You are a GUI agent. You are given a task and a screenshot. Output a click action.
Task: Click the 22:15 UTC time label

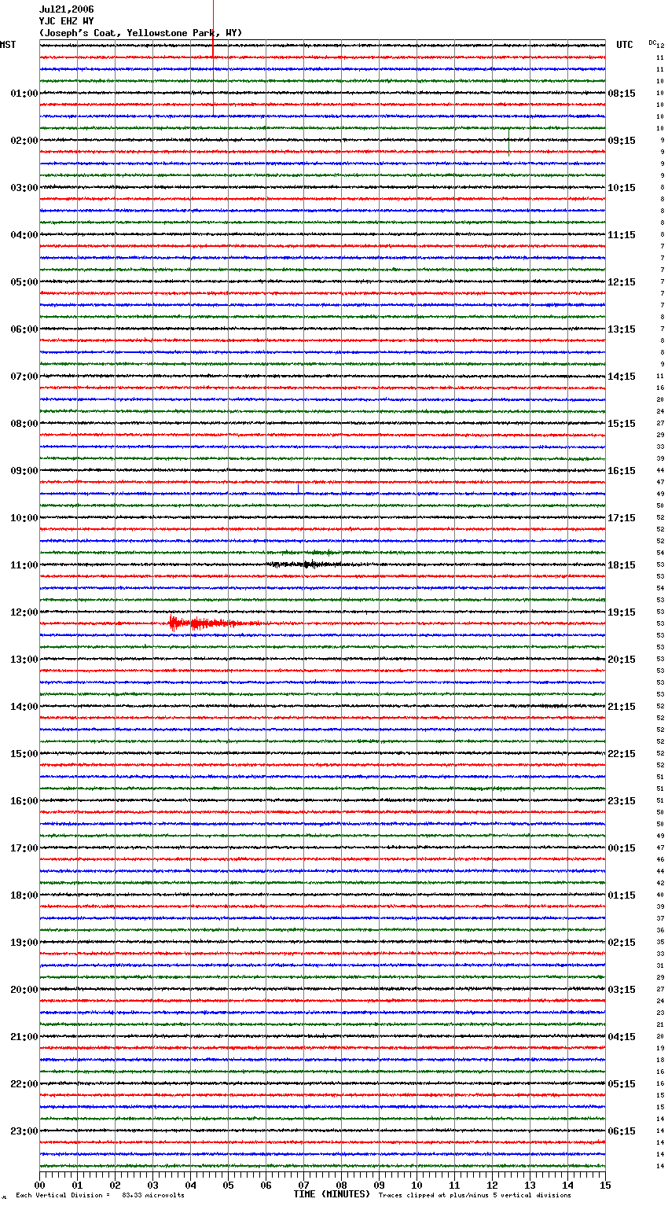(622, 754)
